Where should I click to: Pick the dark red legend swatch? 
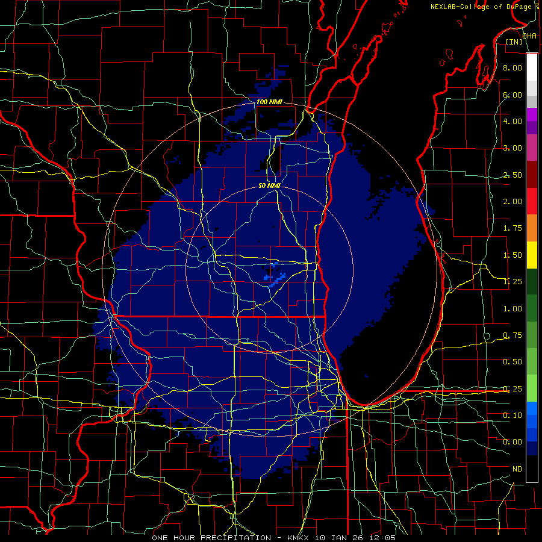tap(532, 175)
